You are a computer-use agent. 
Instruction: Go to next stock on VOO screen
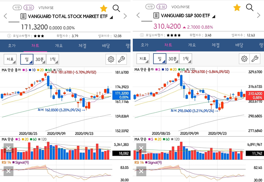point(259,15)
